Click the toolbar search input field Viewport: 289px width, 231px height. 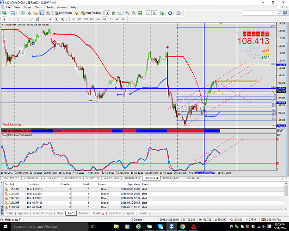[260, 13]
